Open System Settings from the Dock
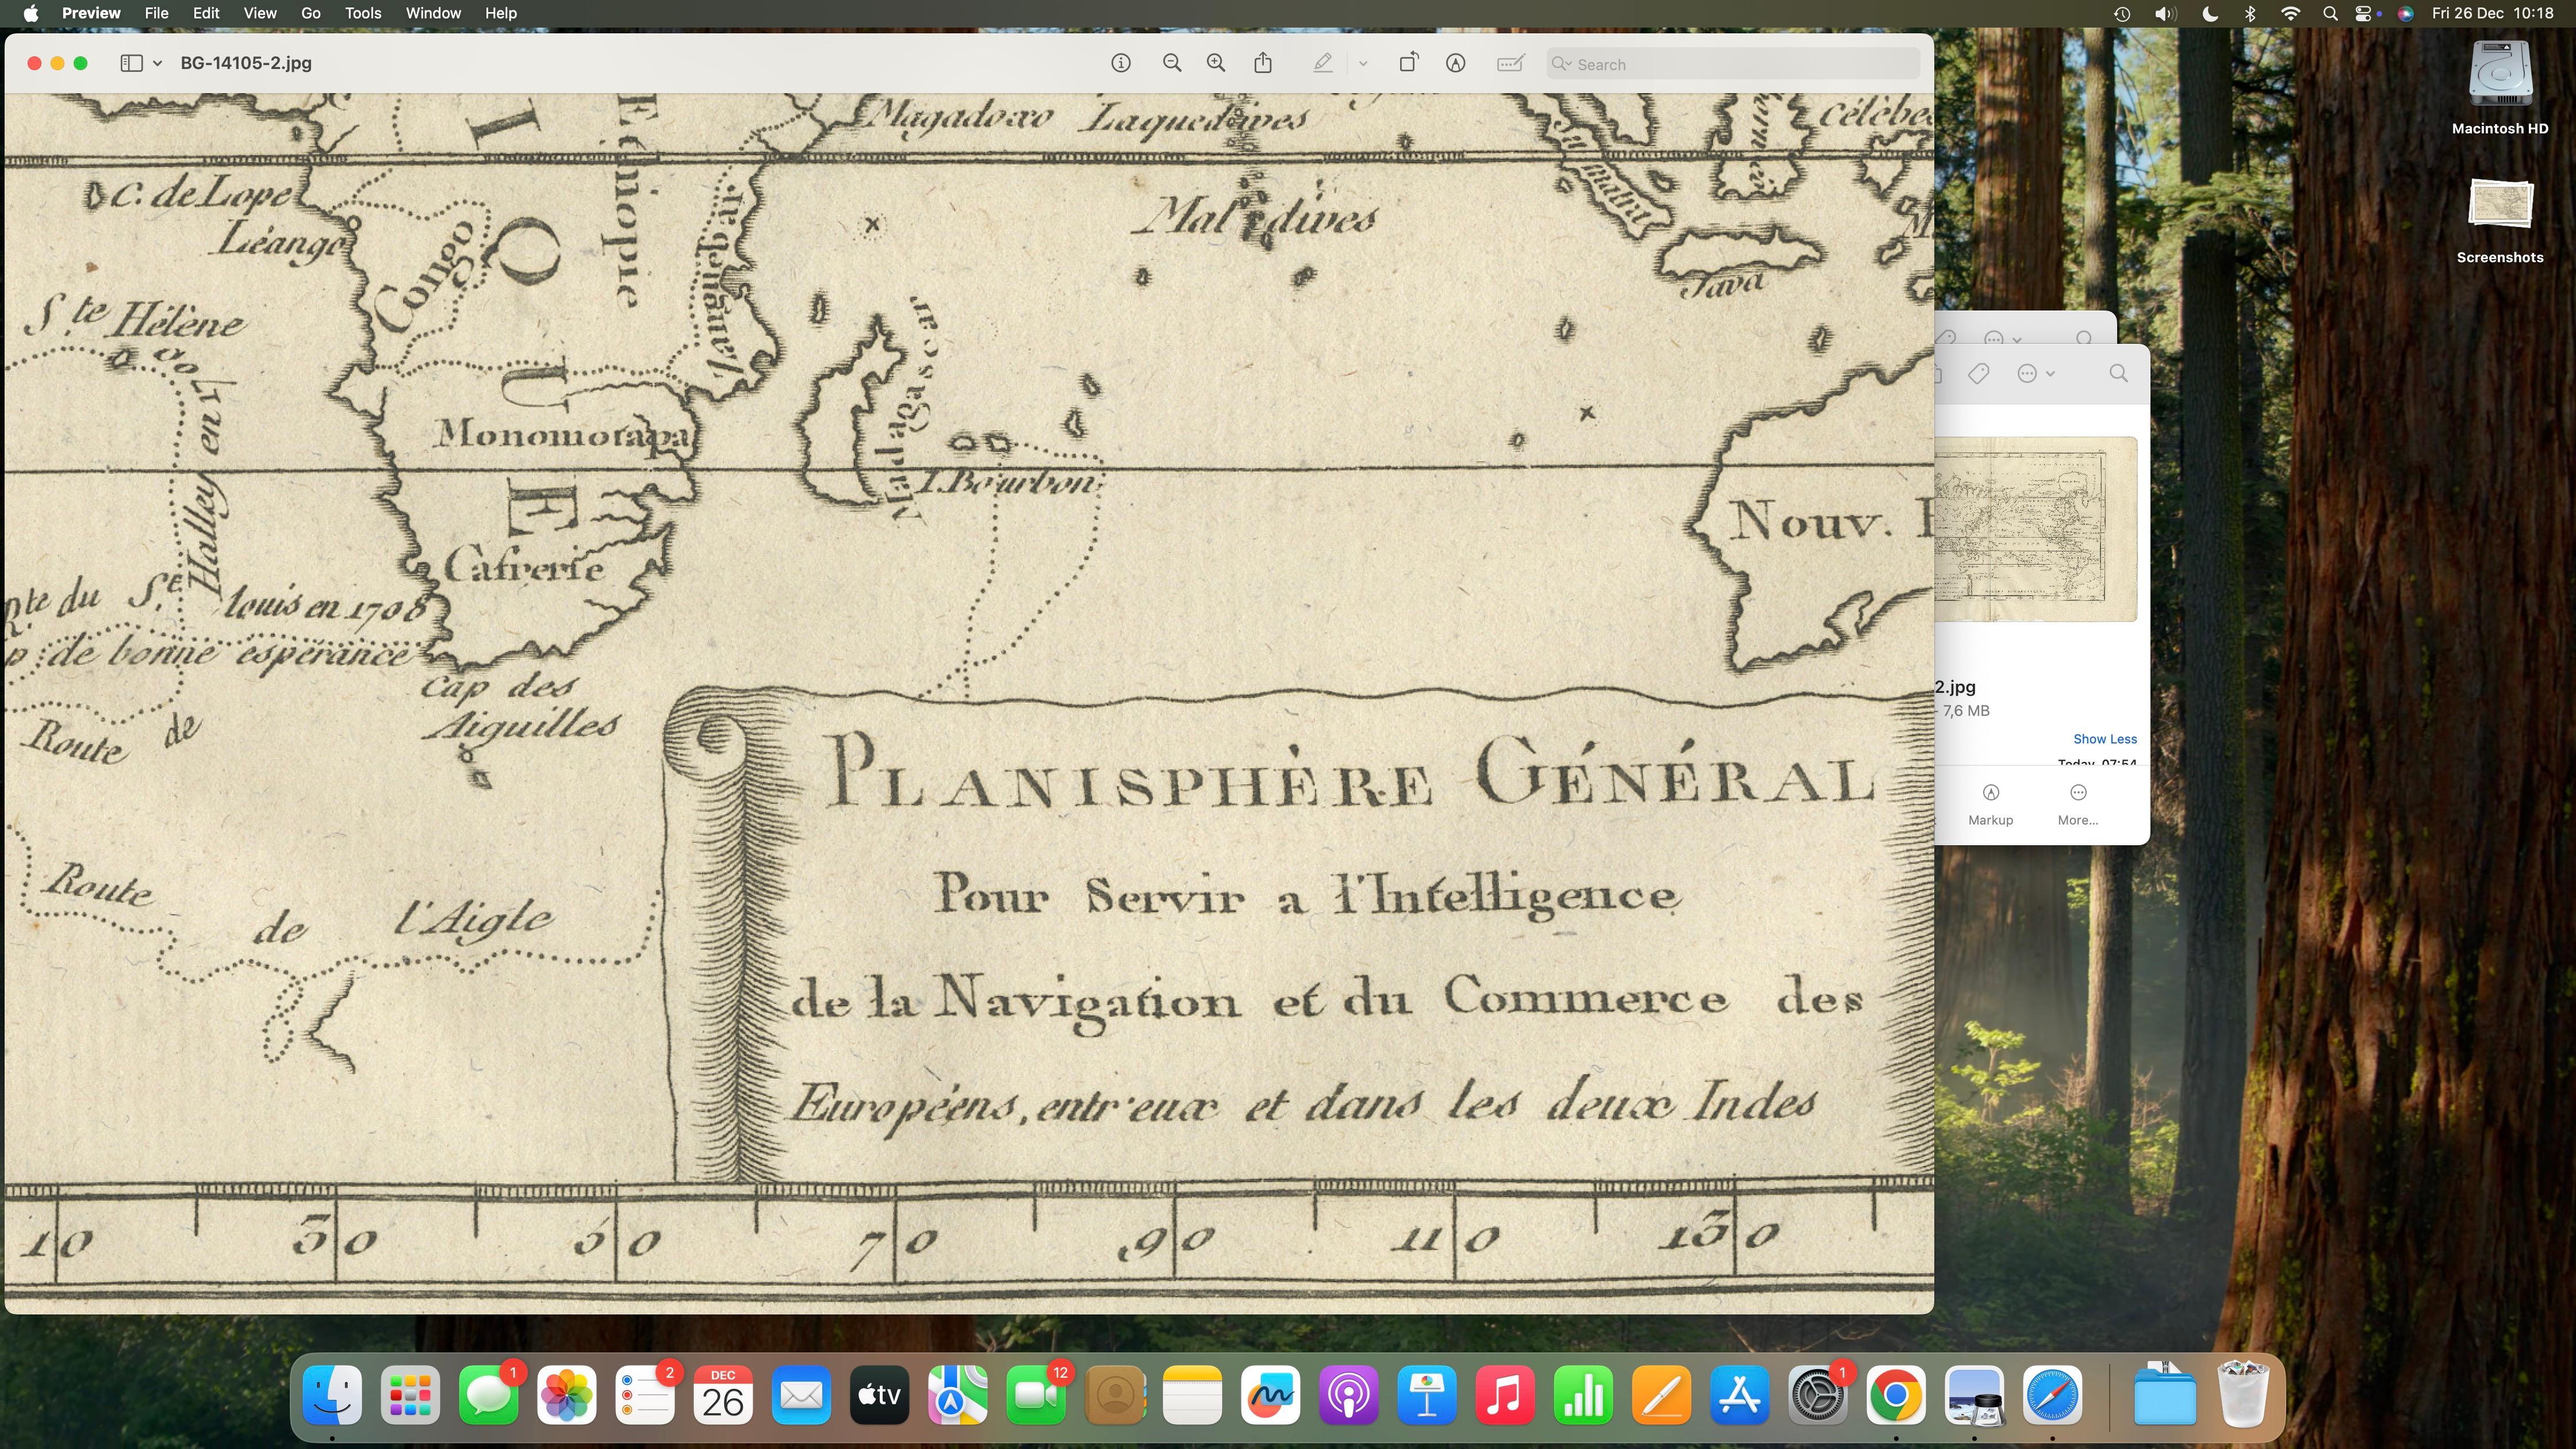 pos(1817,1395)
